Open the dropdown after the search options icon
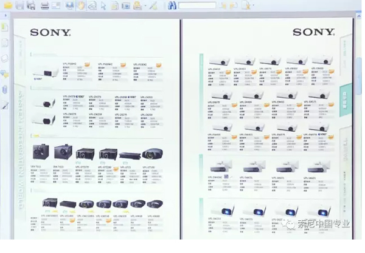Screen dimensions: 365x253 point(254,5)
